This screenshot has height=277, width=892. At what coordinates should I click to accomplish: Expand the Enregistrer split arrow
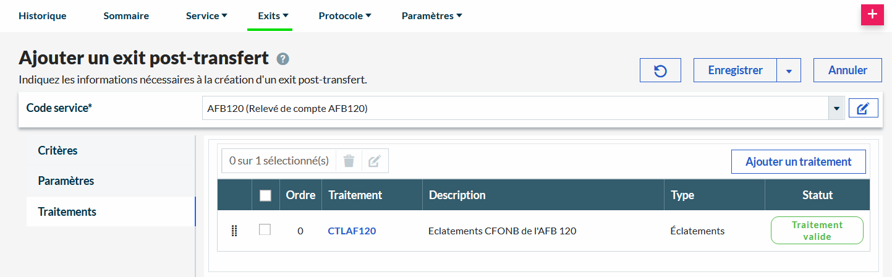[789, 70]
